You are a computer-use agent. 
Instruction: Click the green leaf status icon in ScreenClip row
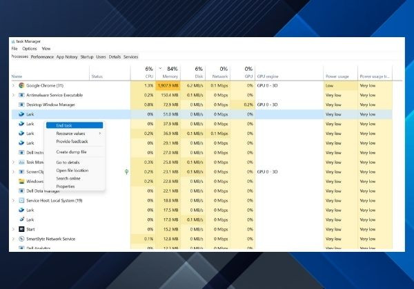pyautogui.click(x=126, y=172)
